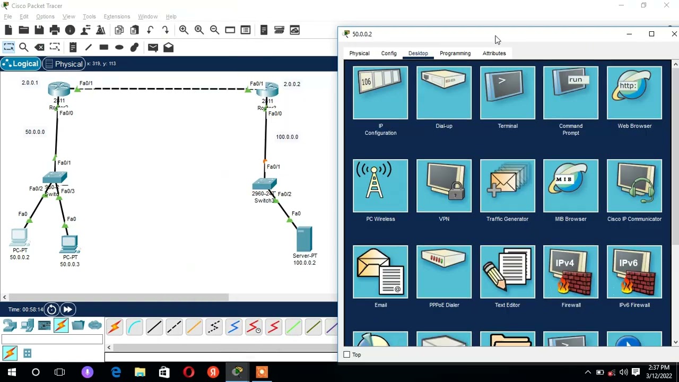Open the Windows Start menu

(12, 372)
